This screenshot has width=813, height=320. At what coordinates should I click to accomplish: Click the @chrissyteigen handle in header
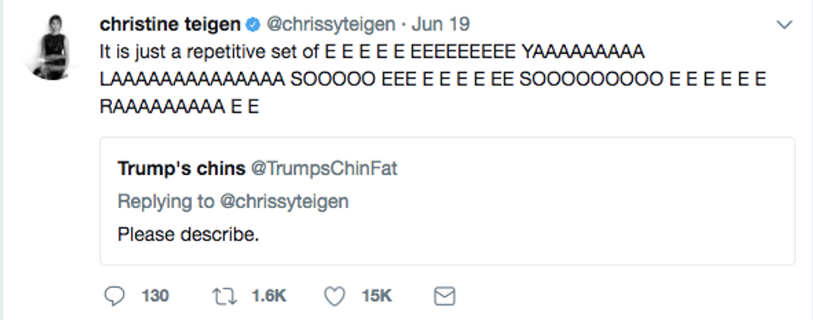331,24
